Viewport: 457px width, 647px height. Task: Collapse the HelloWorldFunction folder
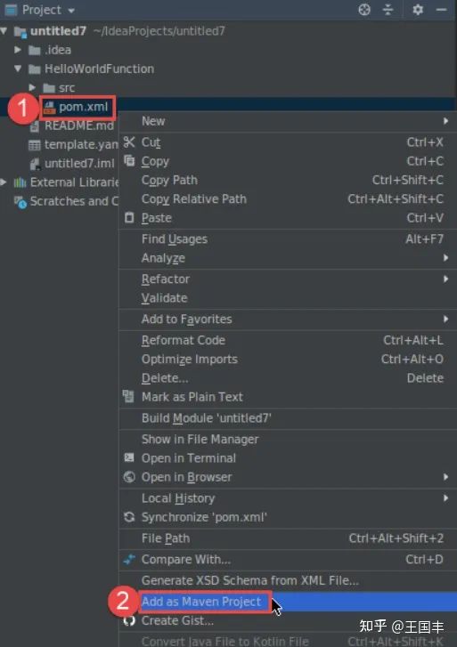coord(18,69)
